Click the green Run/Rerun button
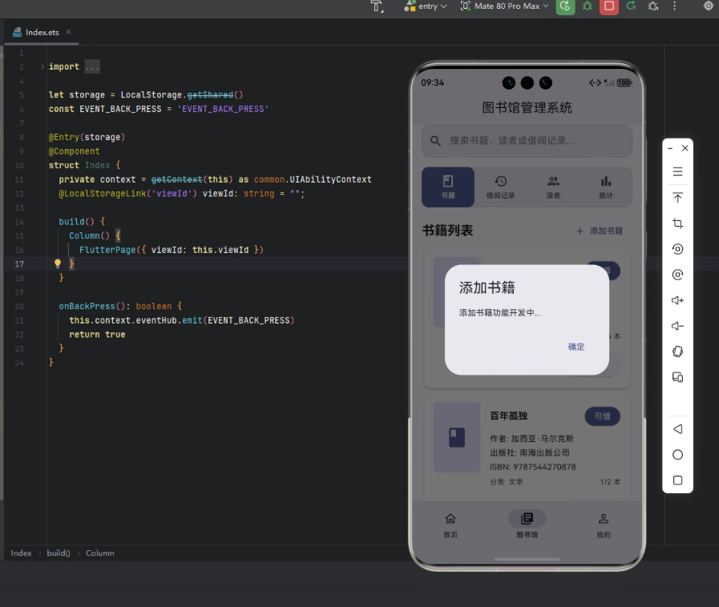Viewport: 719px width, 607px height. [x=565, y=6]
